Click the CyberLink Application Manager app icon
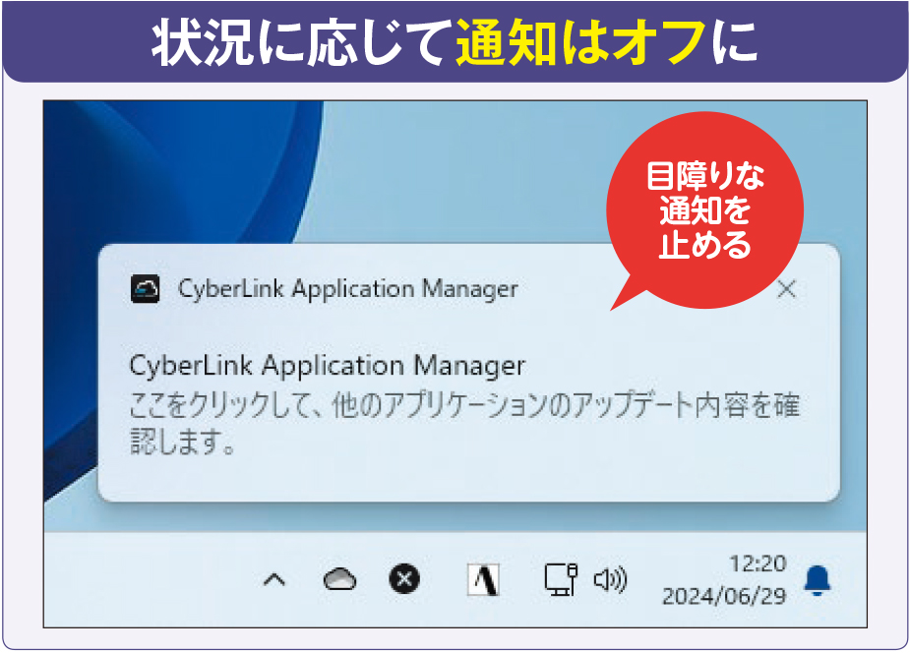The image size is (910, 653). 145,289
